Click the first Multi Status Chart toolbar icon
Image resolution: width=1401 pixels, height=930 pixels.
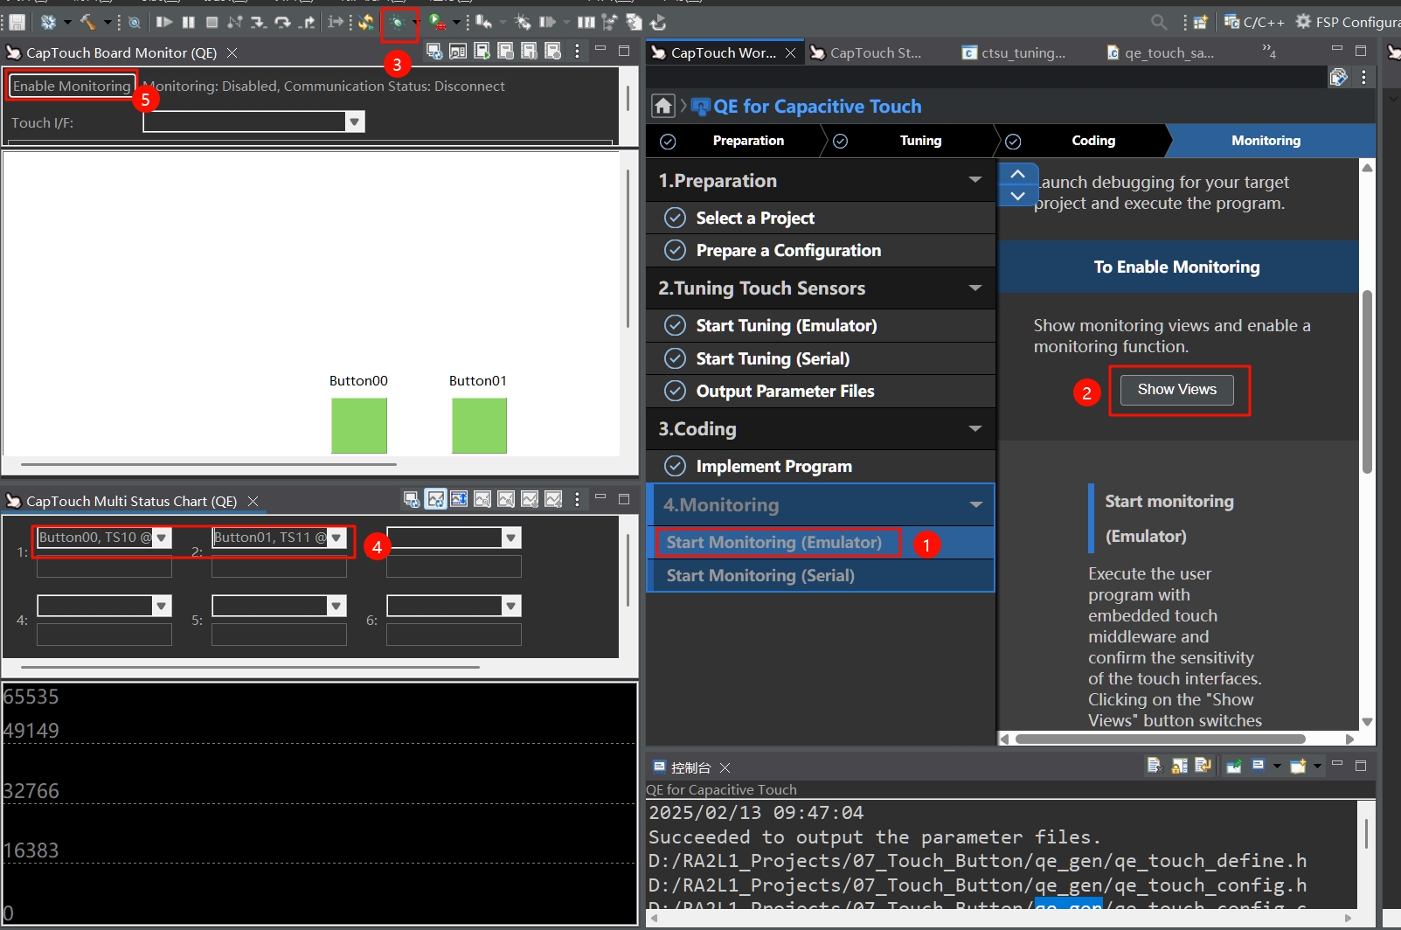click(x=412, y=499)
